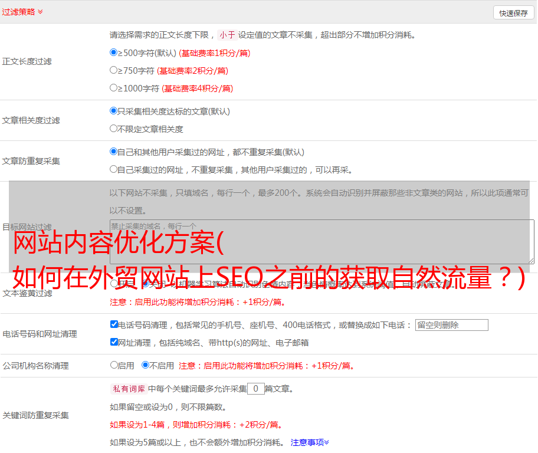Click the 留空则删除 replacement phone field
Viewport: 538px width, 453px height.
click(x=451, y=325)
